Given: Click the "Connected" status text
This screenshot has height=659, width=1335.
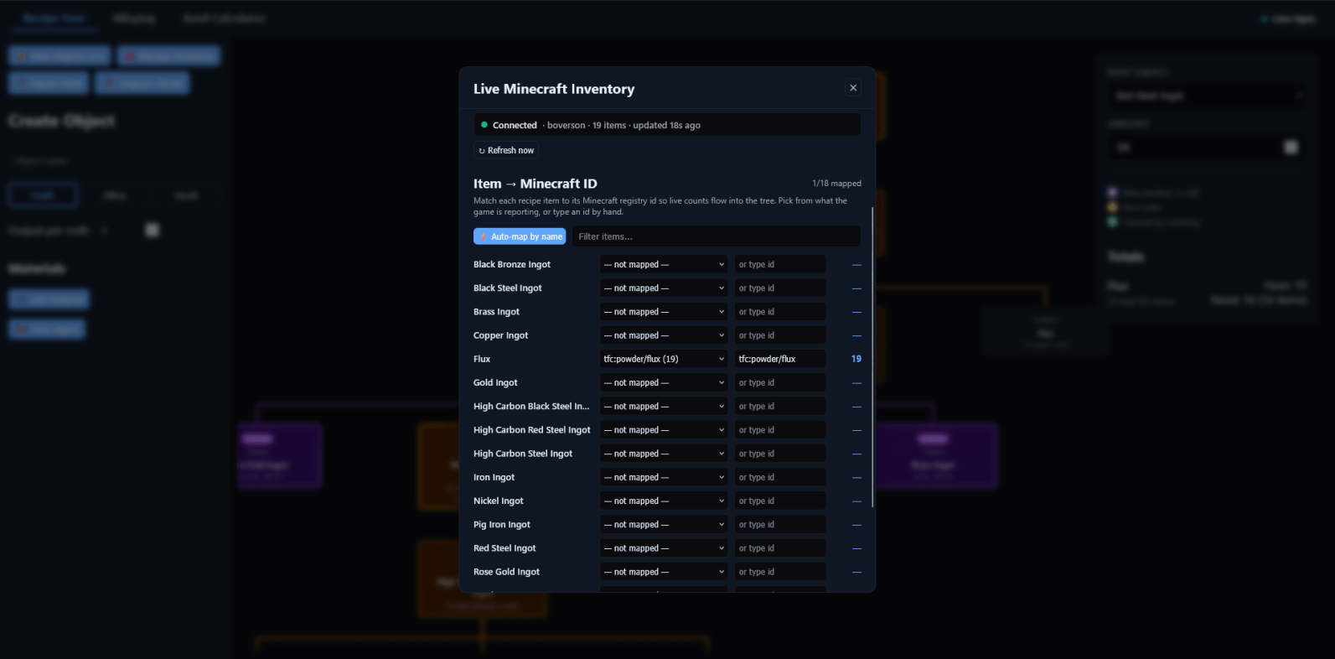Looking at the screenshot, I should (515, 126).
